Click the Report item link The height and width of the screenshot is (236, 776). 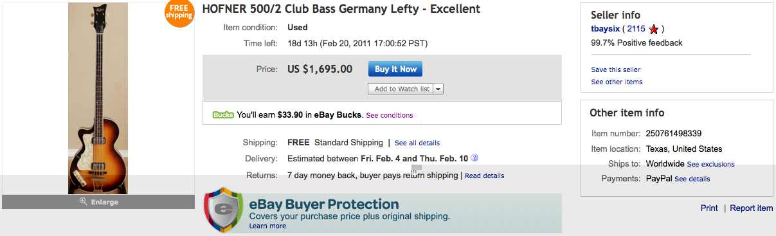click(752, 208)
